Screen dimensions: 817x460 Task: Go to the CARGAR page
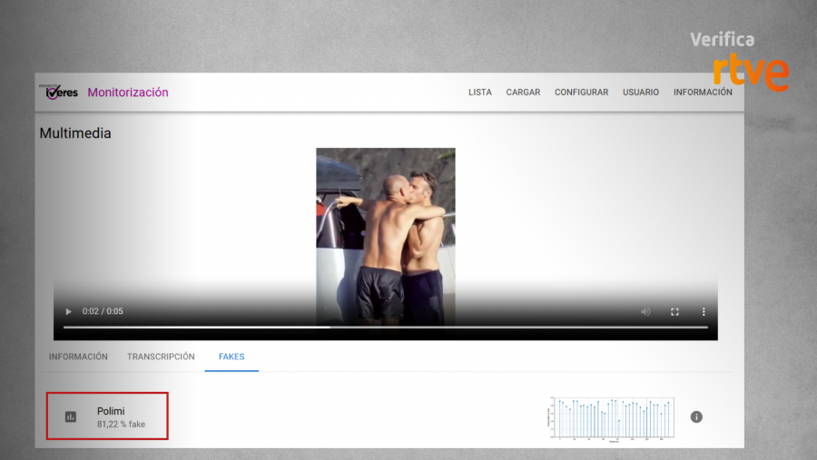(523, 93)
